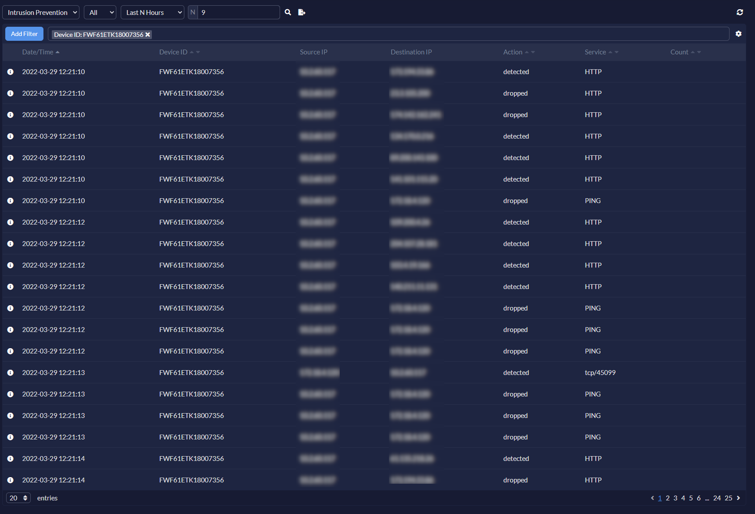Sort Count ascending with the up arrow

pyautogui.click(x=693, y=52)
